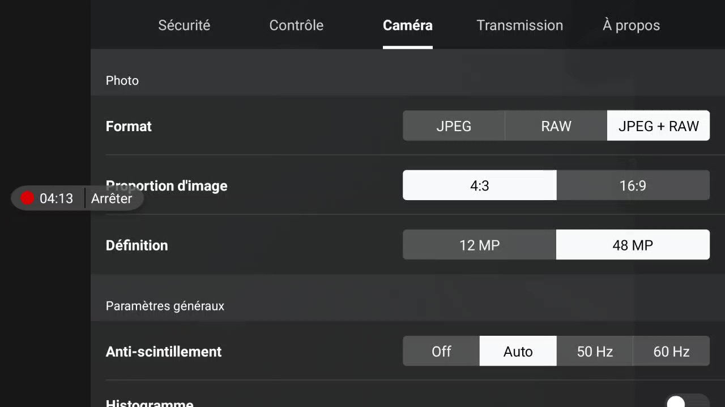Stop recording with Arrêter button
This screenshot has width=725, height=407.
[112, 198]
